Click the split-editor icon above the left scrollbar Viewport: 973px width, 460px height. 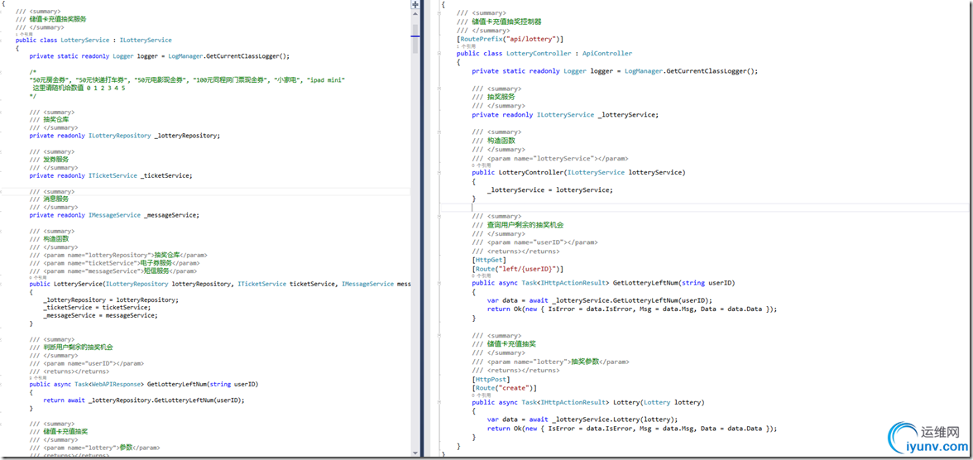pos(415,4)
